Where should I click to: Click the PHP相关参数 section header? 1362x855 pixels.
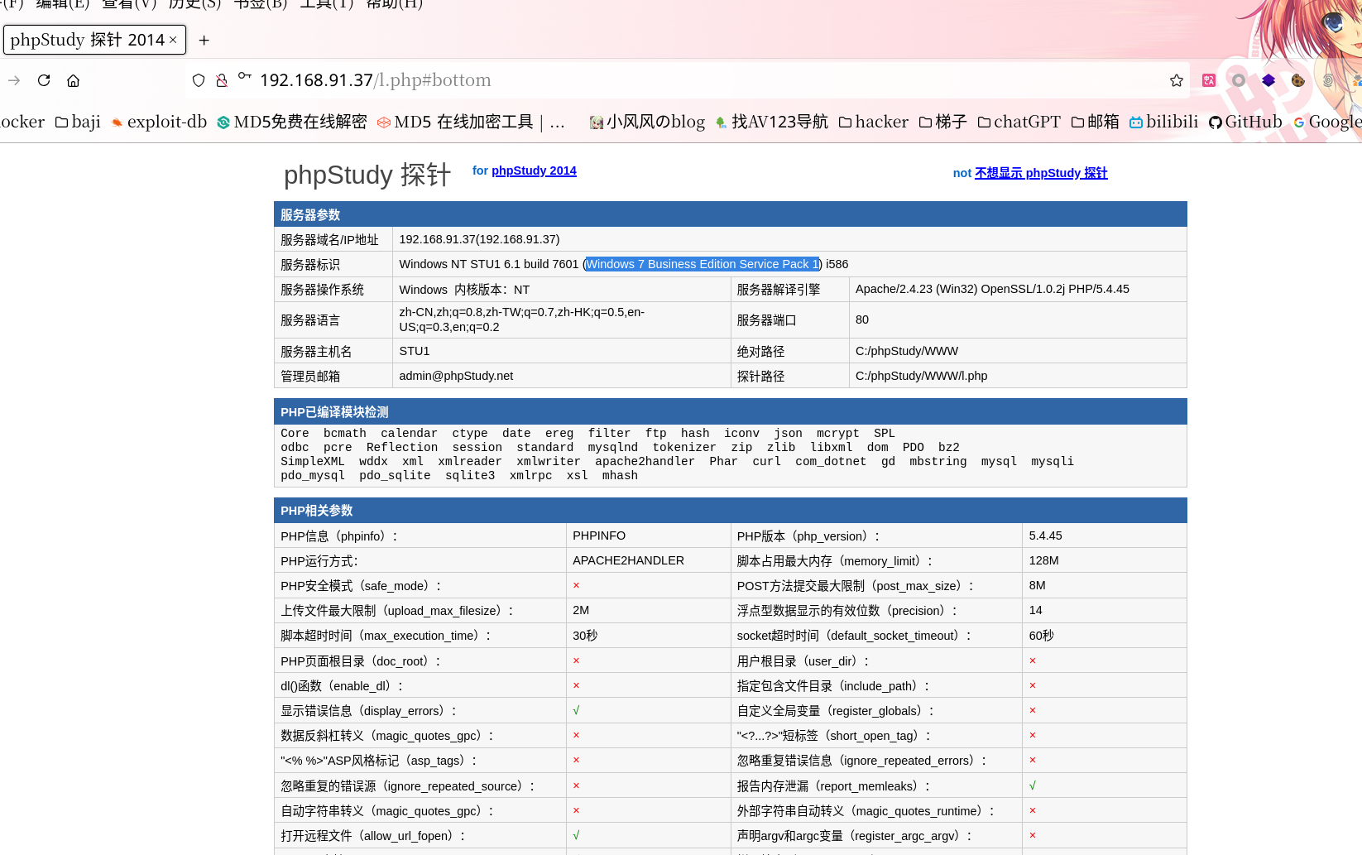(x=731, y=511)
